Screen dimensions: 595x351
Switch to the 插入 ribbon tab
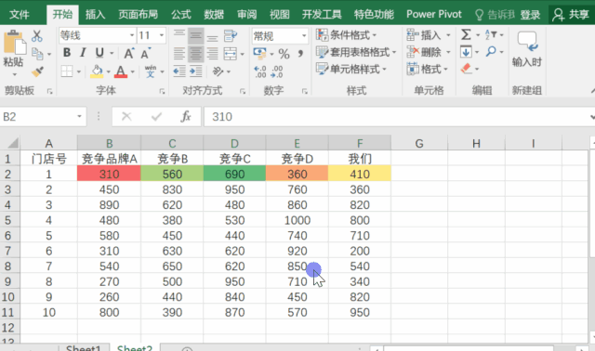(95, 15)
